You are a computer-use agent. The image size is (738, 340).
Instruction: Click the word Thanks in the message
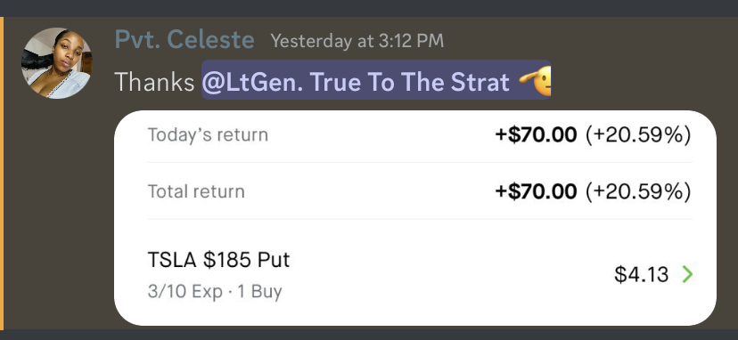[x=154, y=82]
